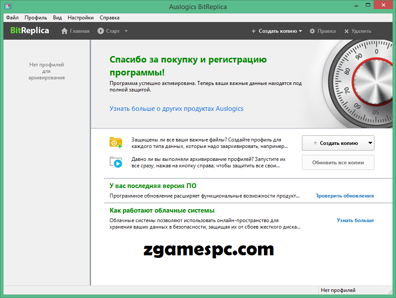Screen dimensions: 396x298
Task: Click the house icon for Главная
Action: click(64, 31)
